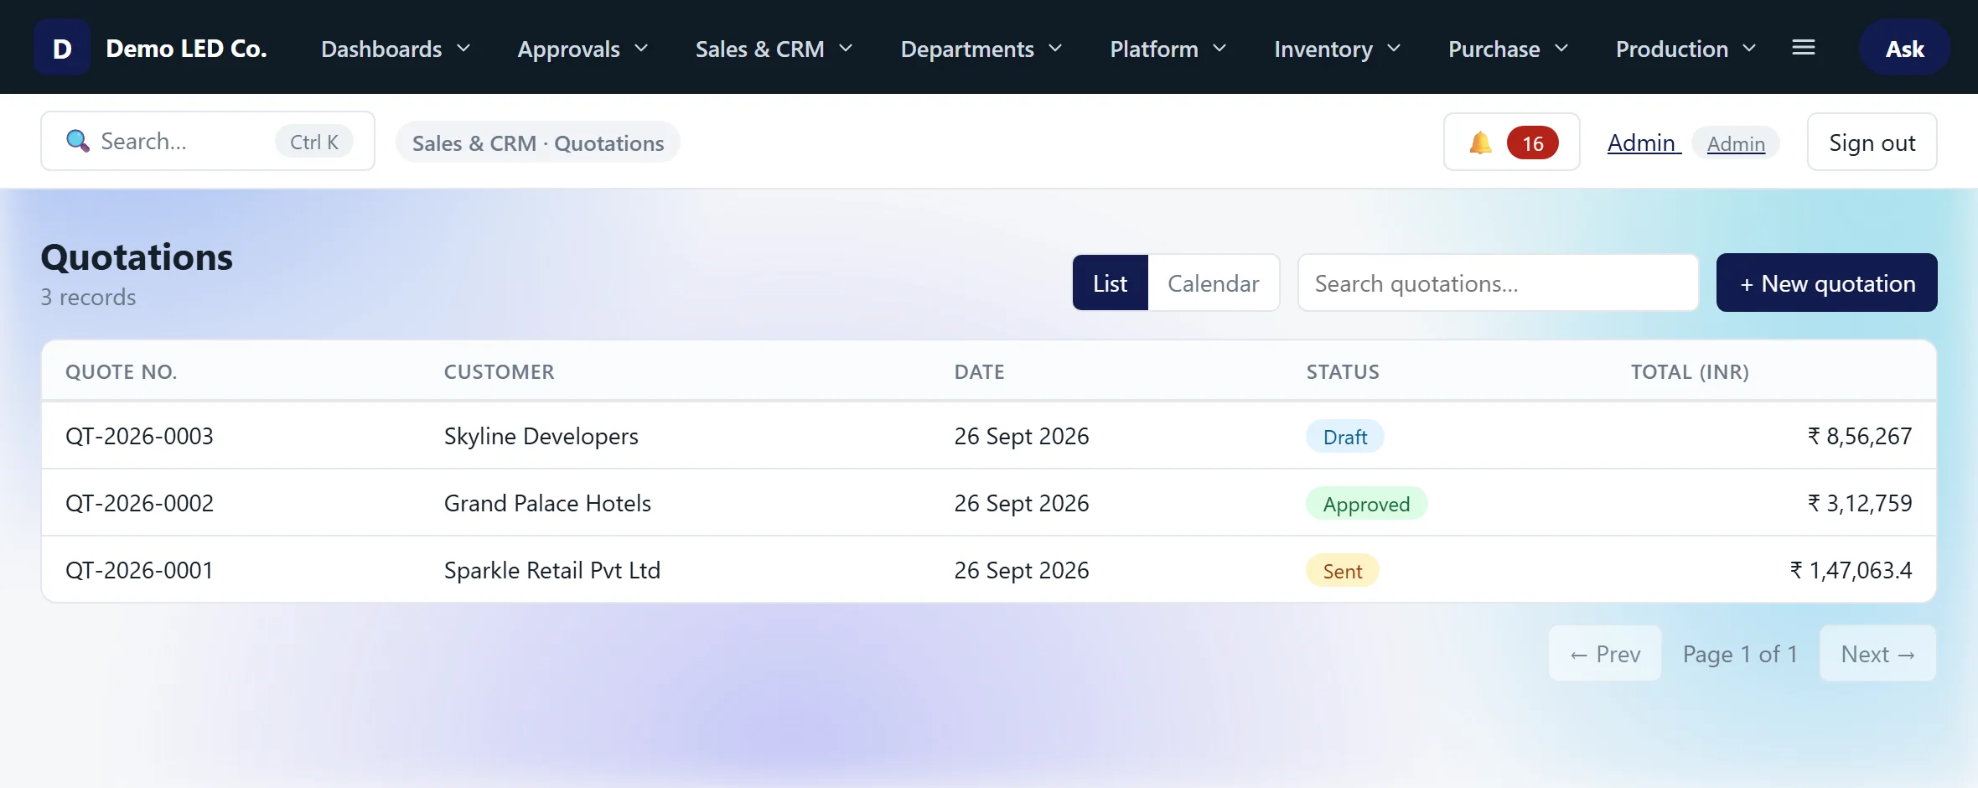
Task: Open the Admin user profile link
Action: click(1644, 143)
